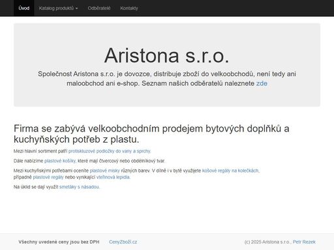
Task: Open the 'smetáky s násadou' link
Action: click(80, 187)
